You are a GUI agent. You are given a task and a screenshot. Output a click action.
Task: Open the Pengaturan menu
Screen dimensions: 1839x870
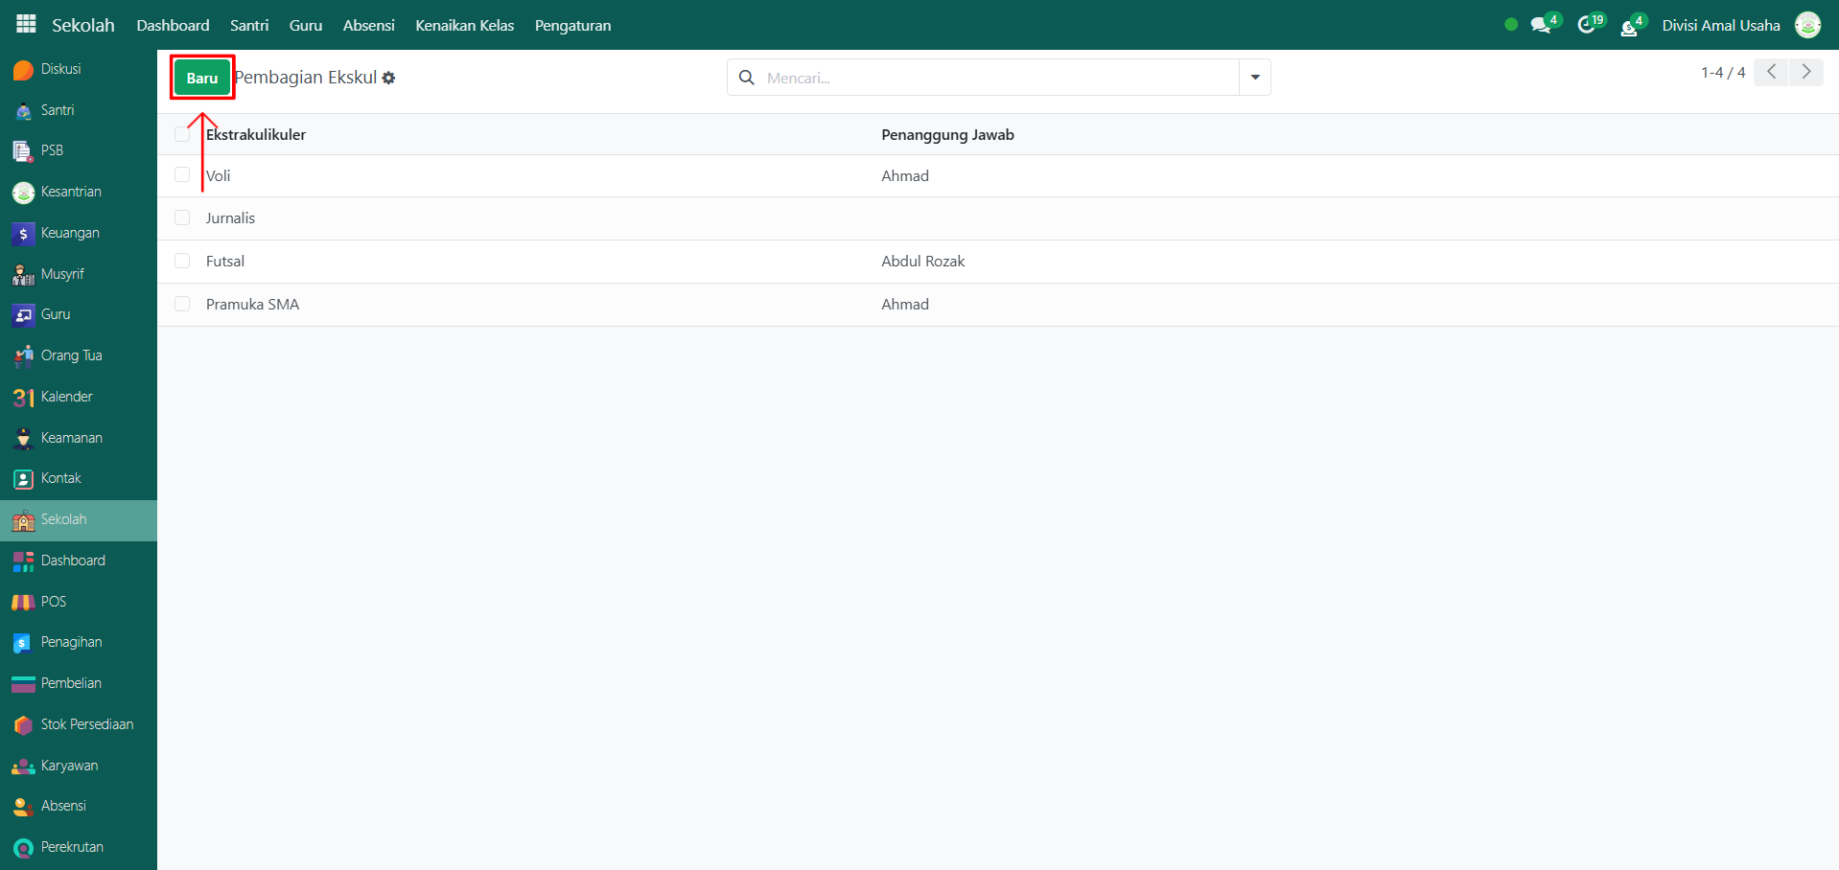coord(572,26)
